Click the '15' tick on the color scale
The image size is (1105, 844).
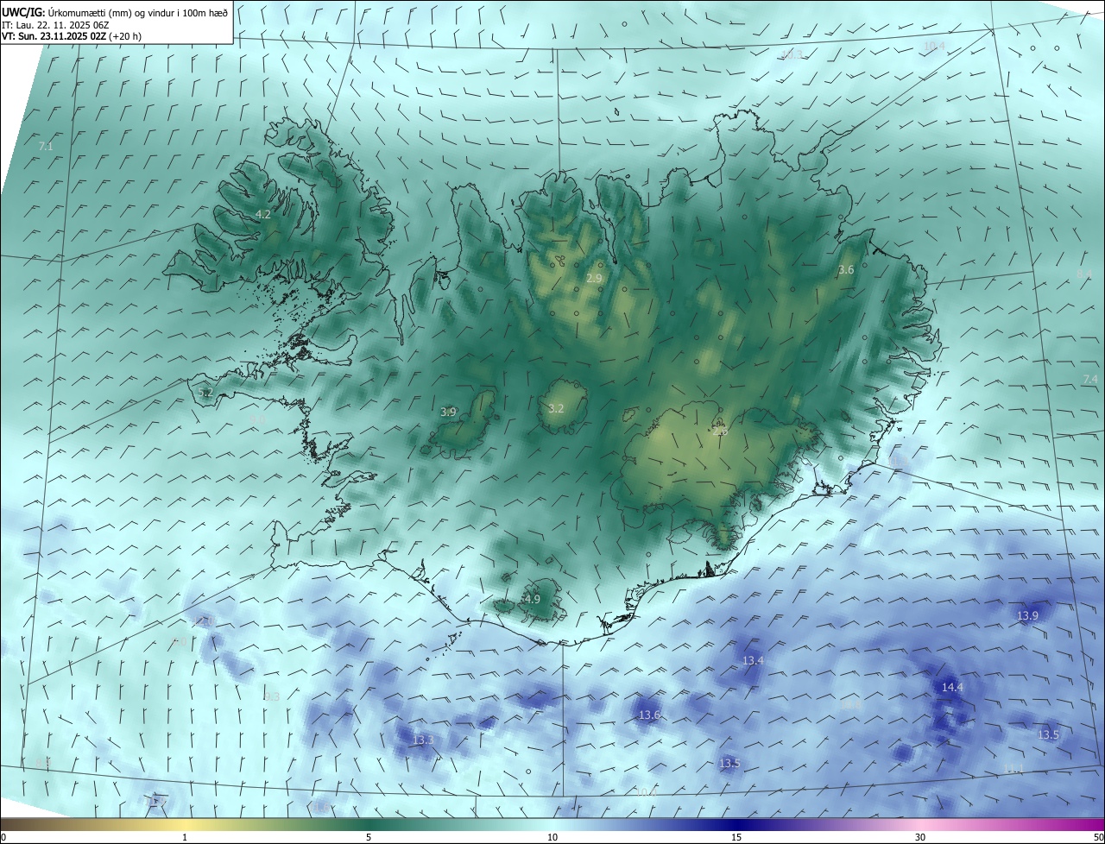[x=736, y=837]
